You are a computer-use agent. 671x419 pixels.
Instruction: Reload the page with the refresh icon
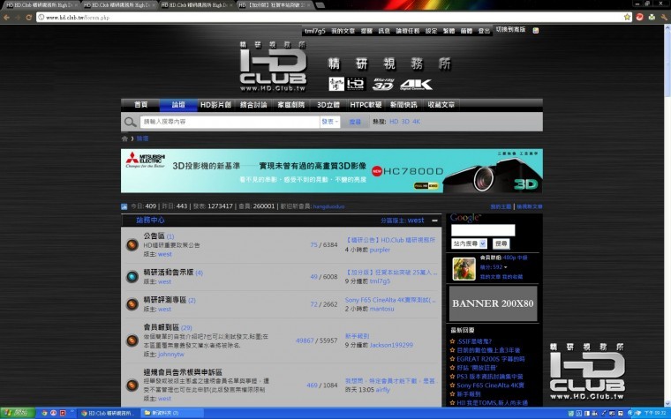(28, 18)
